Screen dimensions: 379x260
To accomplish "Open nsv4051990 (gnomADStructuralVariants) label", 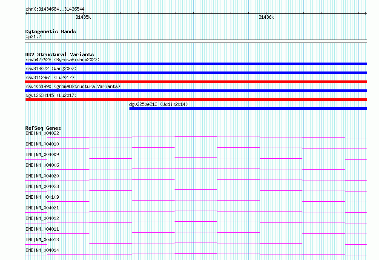I will pyautogui.click(x=73, y=86).
